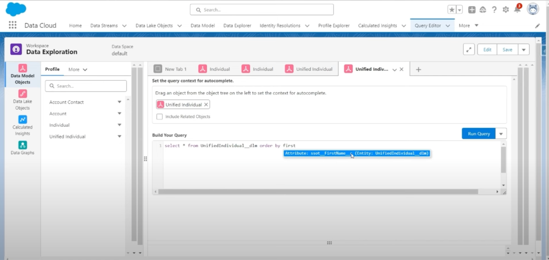Image resolution: width=549 pixels, height=260 pixels.
Task: Click the expand full-screen icon
Action: (469, 49)
